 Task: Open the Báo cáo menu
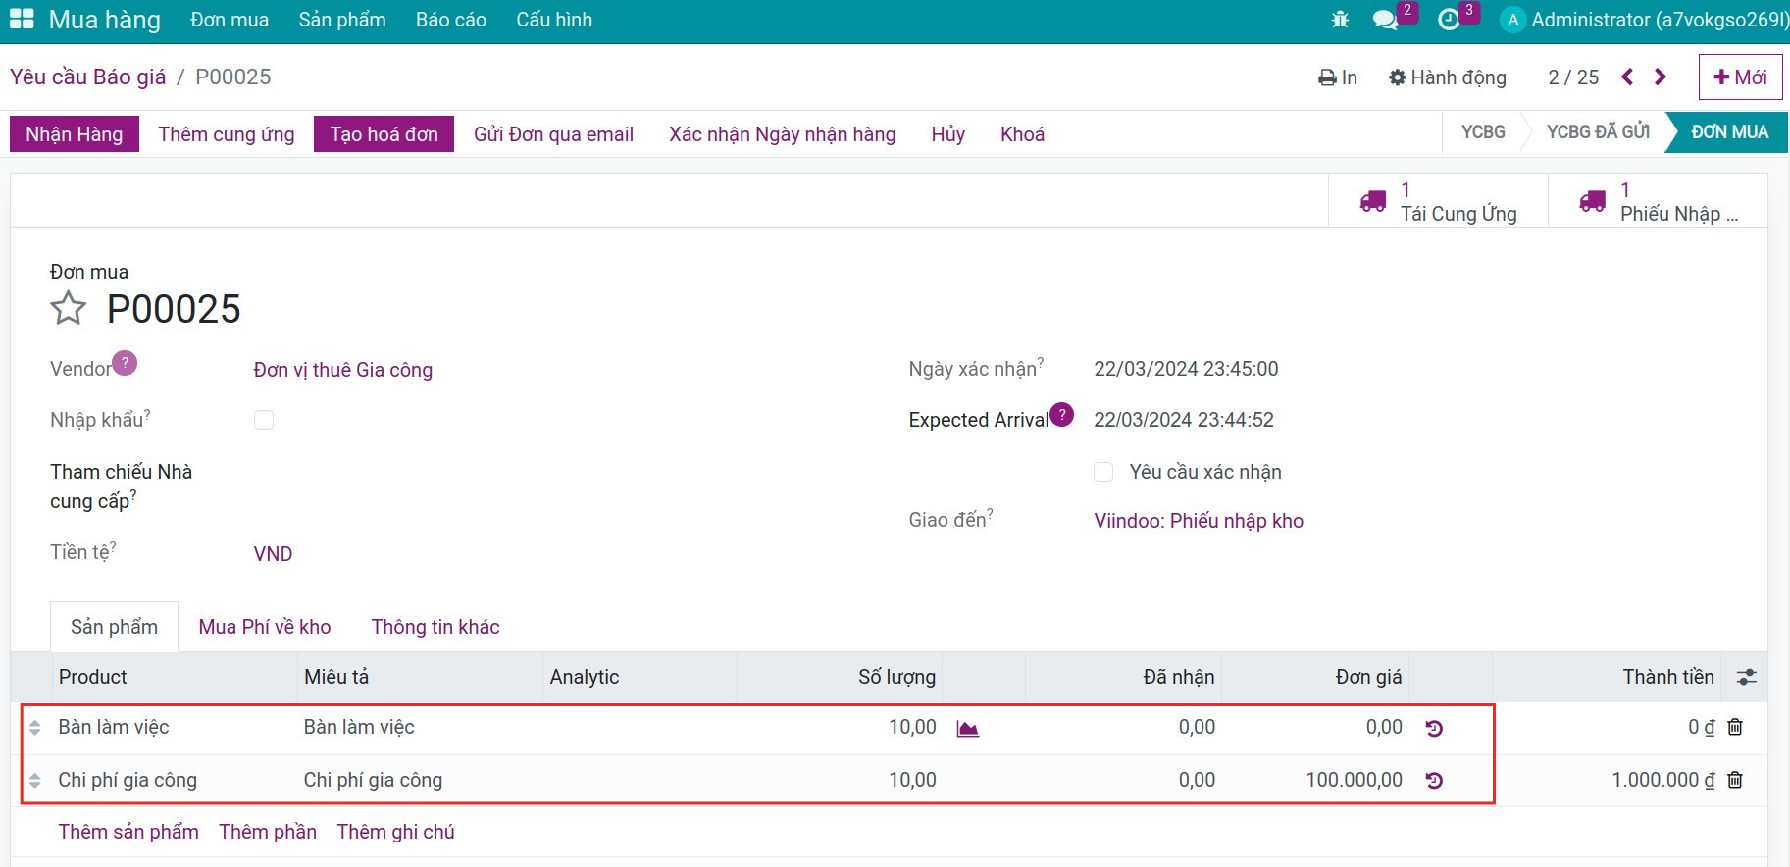(451, 20)
